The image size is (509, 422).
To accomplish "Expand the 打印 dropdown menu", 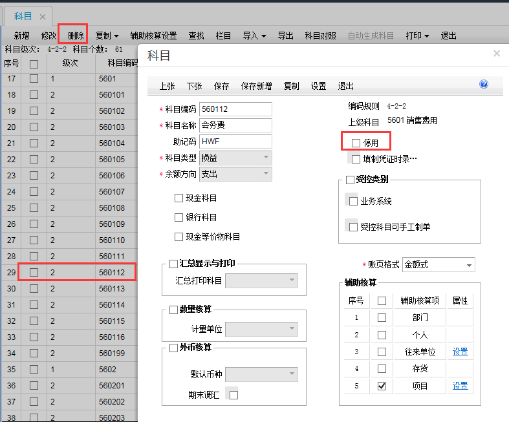I will pos(417,36).
